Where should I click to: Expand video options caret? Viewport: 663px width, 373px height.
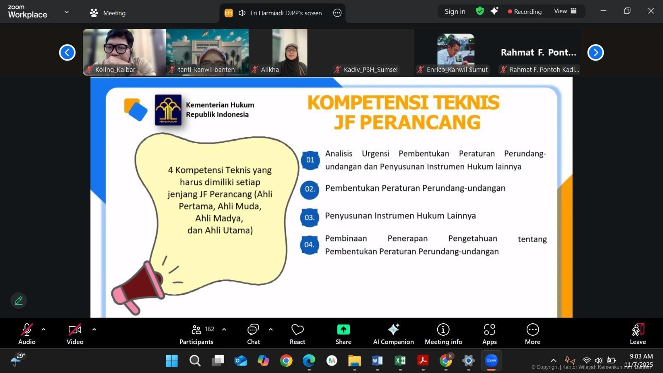click(94, 329)
